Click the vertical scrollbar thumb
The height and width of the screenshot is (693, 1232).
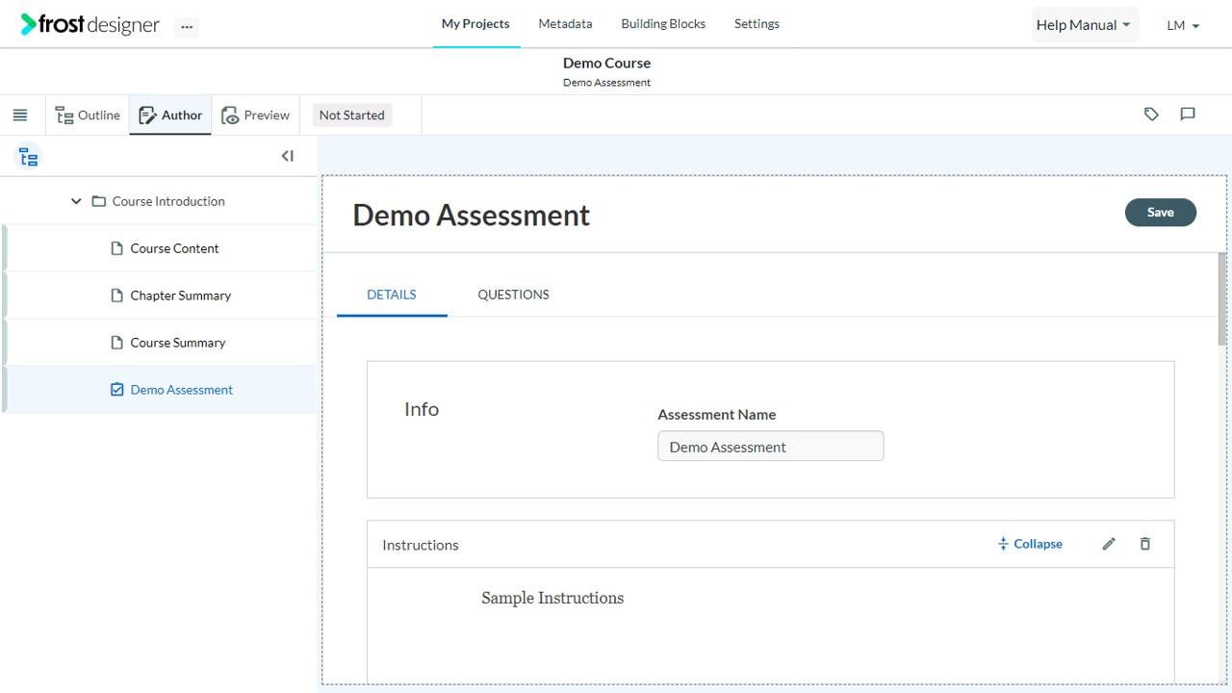tap(1222, 298)
